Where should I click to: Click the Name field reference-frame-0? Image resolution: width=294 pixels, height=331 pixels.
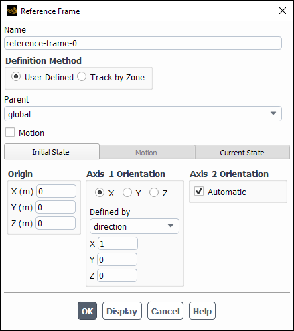tap(143, 43)
